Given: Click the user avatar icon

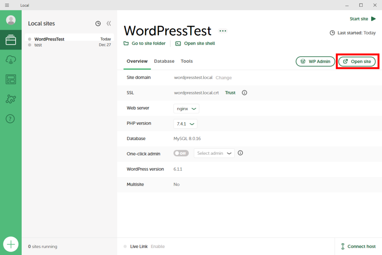Looking at the screenshot, I should [x=11, y=20].
